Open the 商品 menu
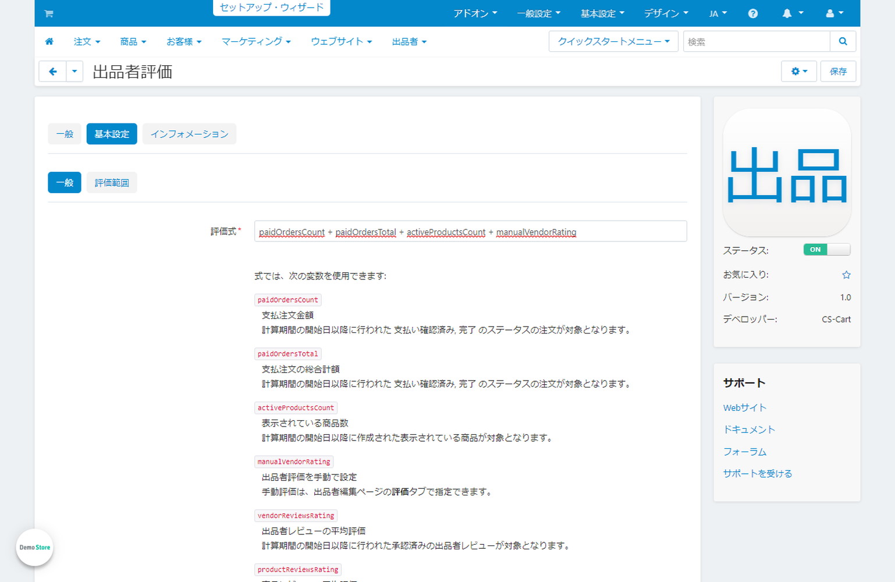 click(133, 41)
